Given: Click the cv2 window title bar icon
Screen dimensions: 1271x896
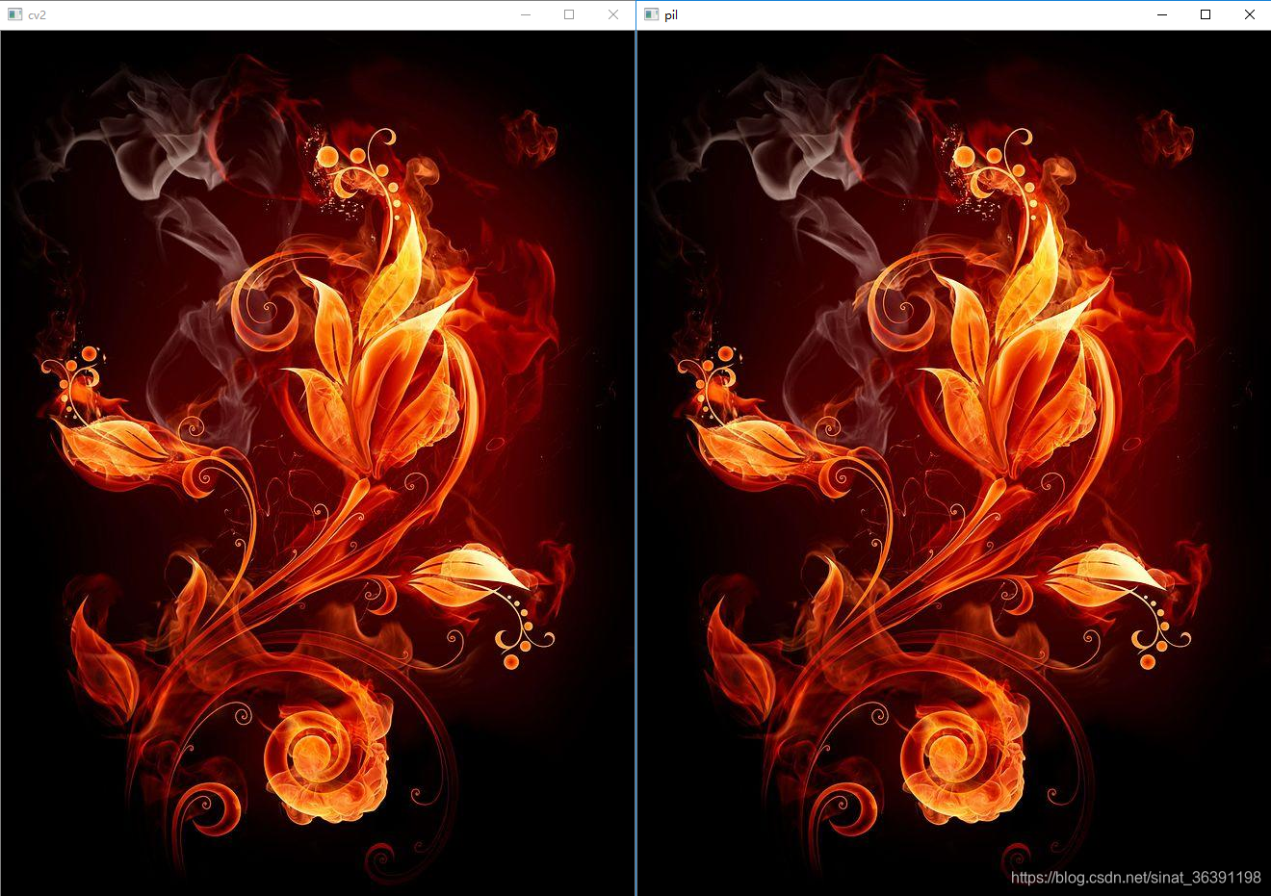Looking at the screenshot, I should click(x=13, y=14).
